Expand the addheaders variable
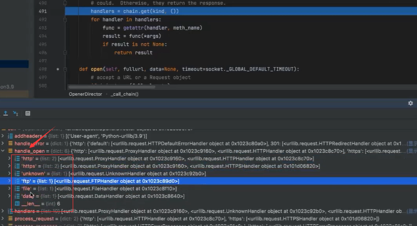The height and width of the screenshot is (226, 417). pos(3,136)
